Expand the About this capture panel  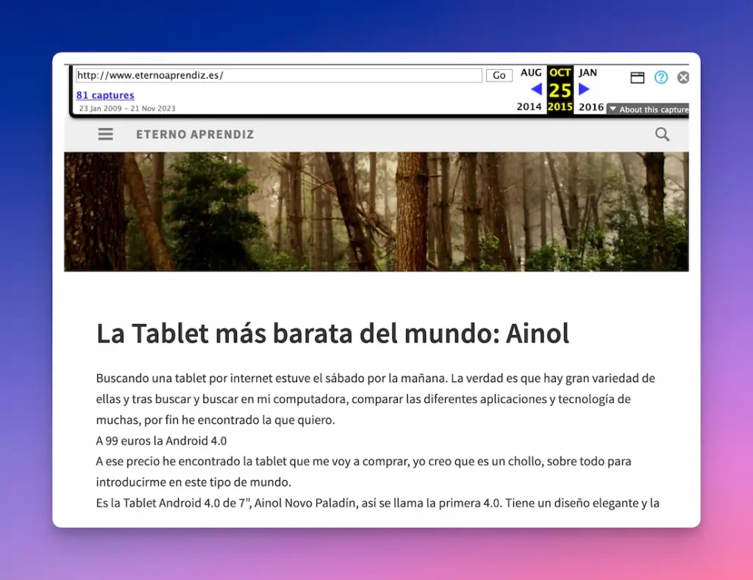tap(650, 109)
